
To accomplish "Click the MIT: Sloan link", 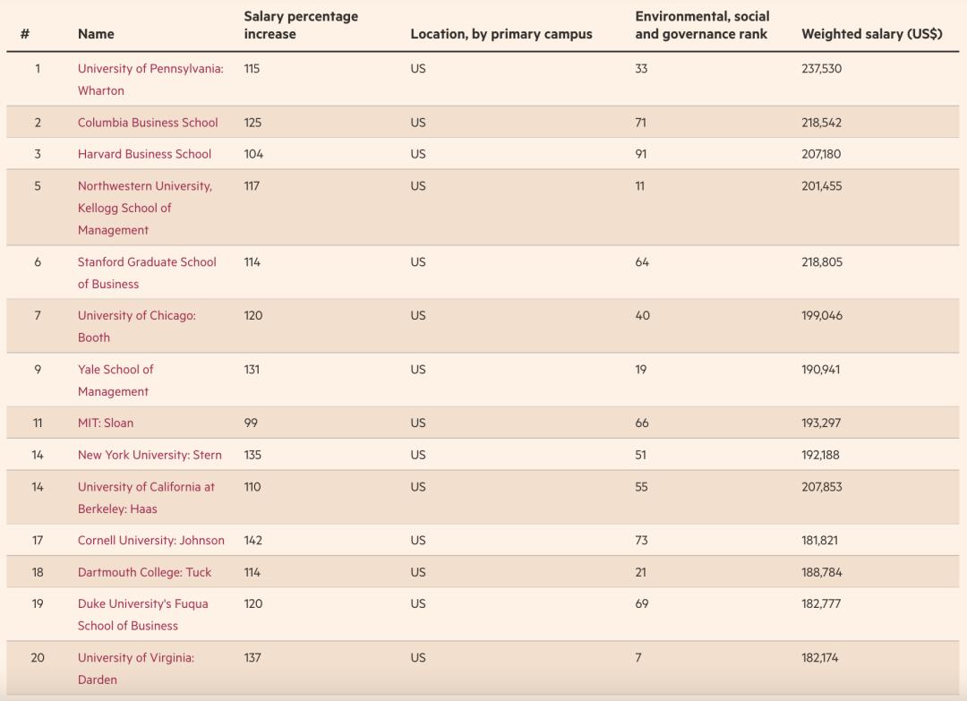I will pyautogui.click(x=106, y=423).
